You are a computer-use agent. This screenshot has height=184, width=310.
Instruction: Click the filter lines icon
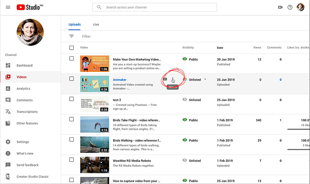71,36
